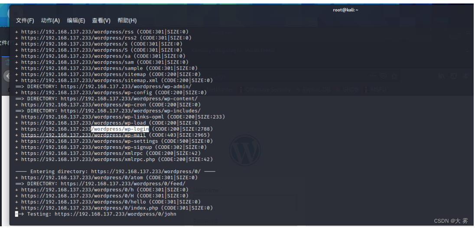
Task: Open the 帮助(H) menu
Action: (x=127, y=21)
